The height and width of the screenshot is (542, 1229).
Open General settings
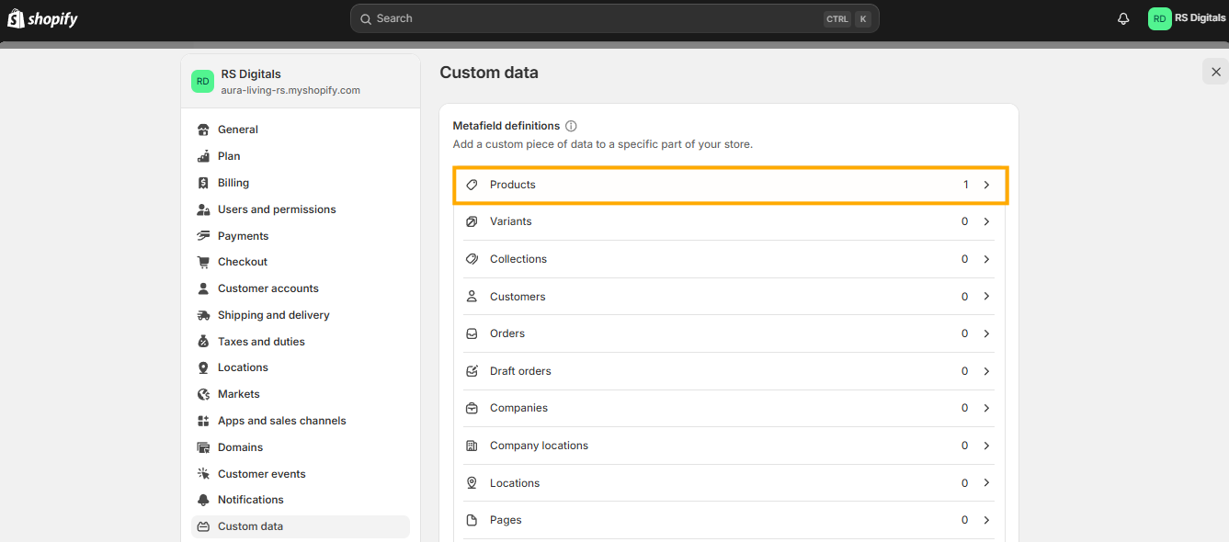[x=301, y=130]
